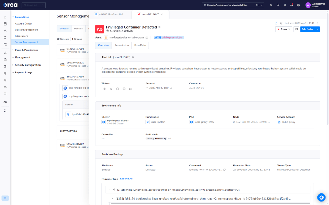329x205 pixels.
Task: Click Expand All in Process Tree
Action: 126,179
